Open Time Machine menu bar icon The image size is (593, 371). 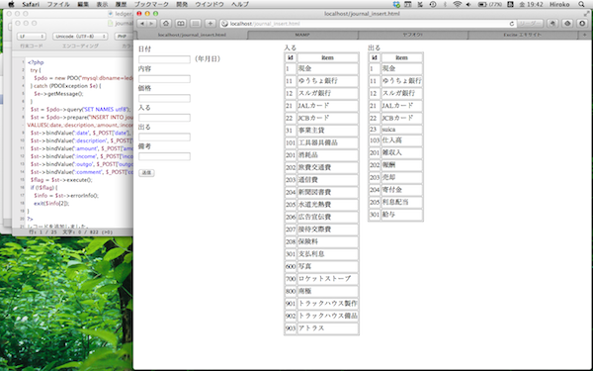(433, 5)
